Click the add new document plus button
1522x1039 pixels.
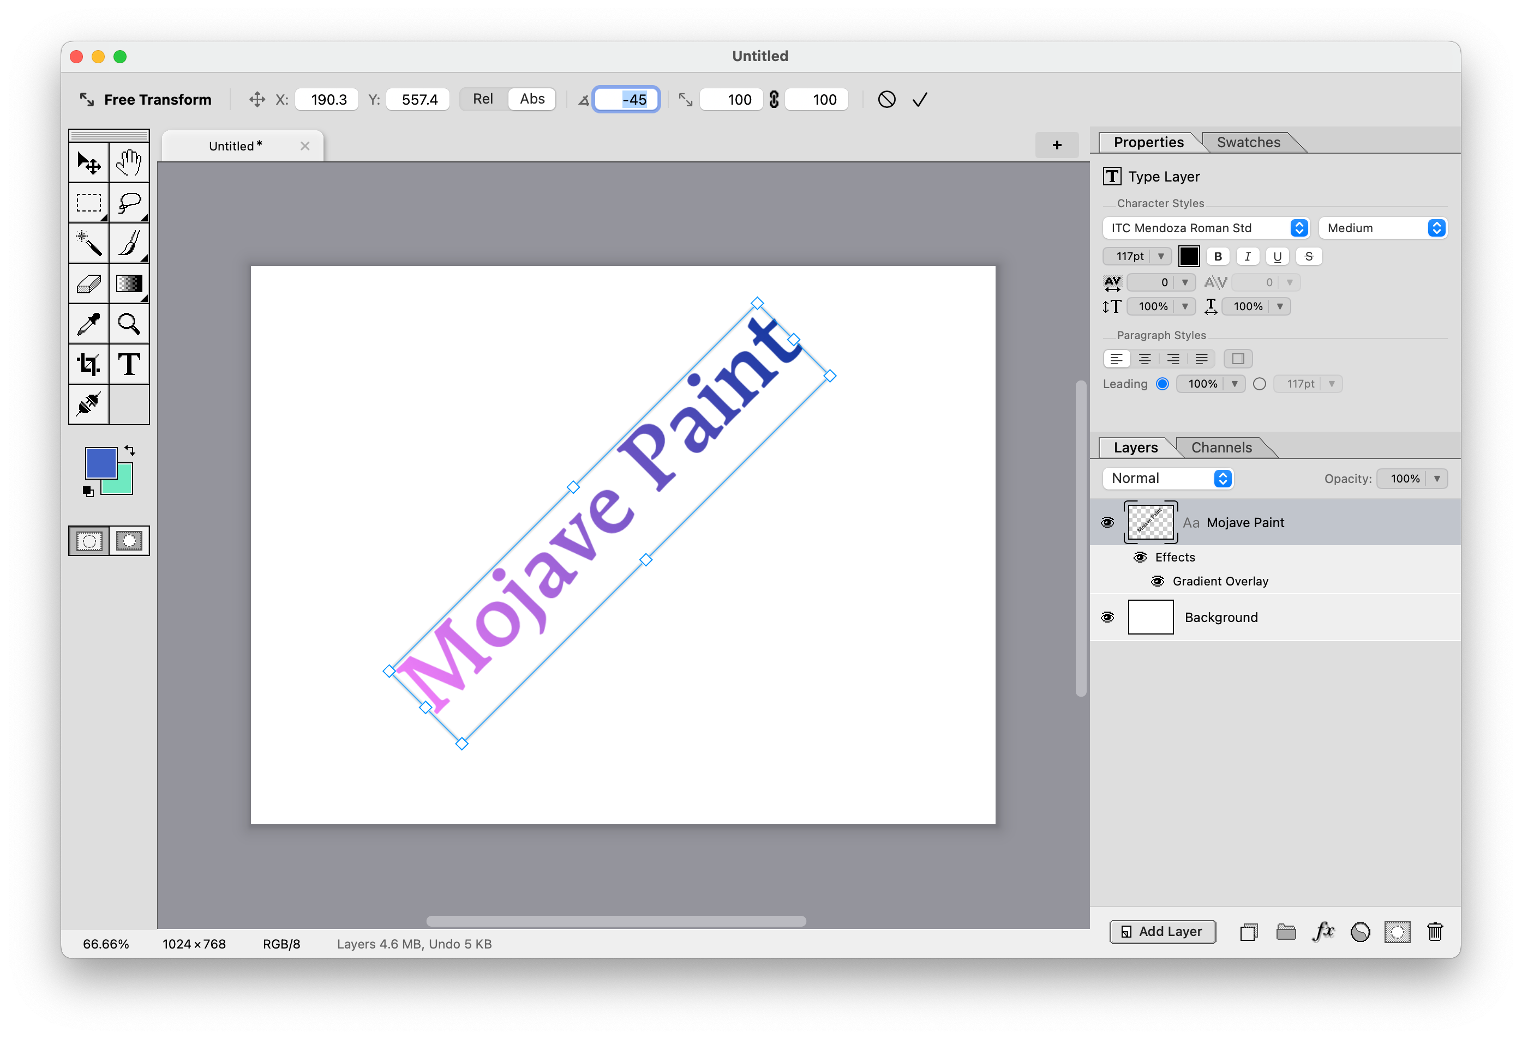1057,145
